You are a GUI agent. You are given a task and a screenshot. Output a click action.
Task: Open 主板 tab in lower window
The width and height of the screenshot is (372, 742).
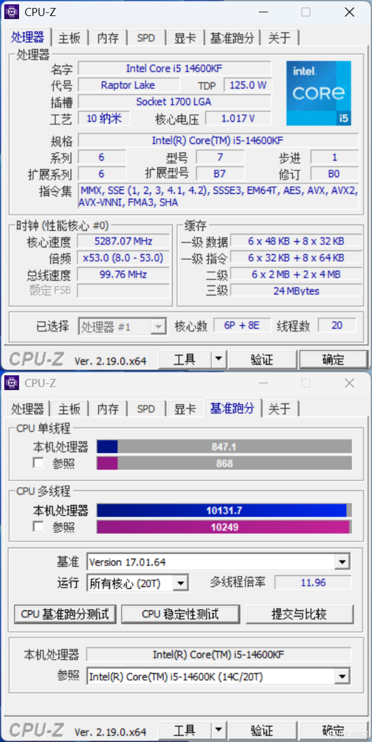[x=69, y=409]
